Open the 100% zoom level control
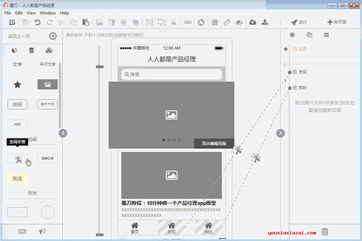Viewport: 362px width, 241px height. coord(188,22)
